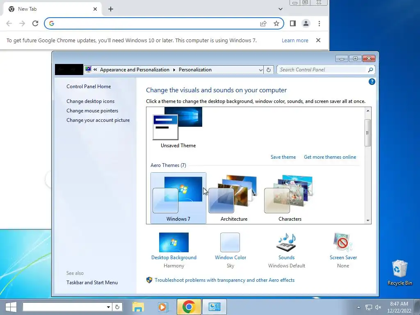Open Change your account picture
Viewport: 420px width, 315px height.
click(x=98, y=120)
